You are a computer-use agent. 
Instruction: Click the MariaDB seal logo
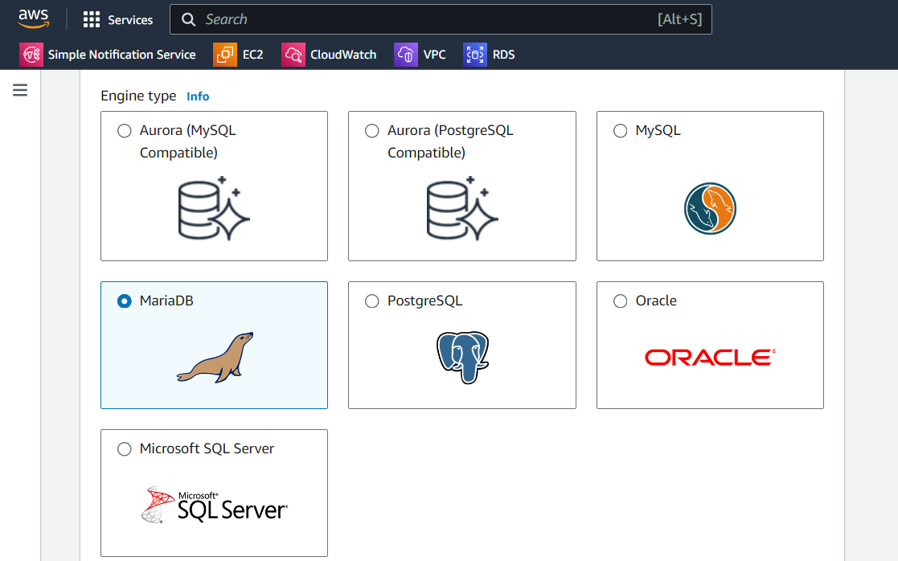pyautogui.click(x=215, y=357)
